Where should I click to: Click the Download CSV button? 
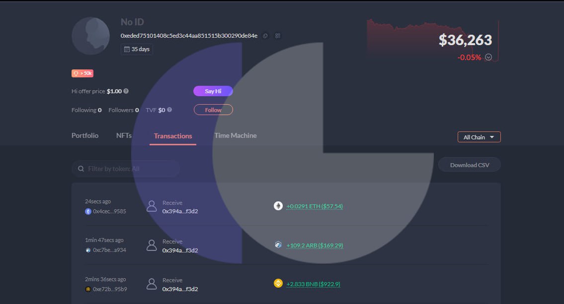pos(469,165)
